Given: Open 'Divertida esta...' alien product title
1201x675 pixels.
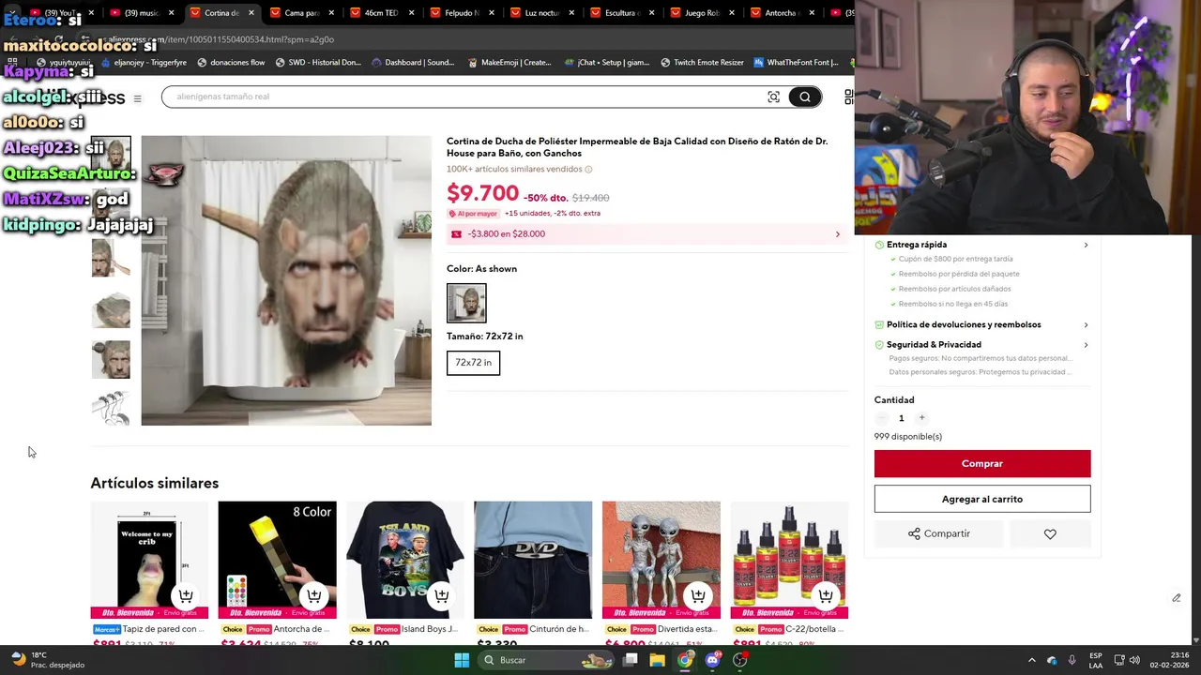Looking at the screenshot, I should (x=687, y=629).
